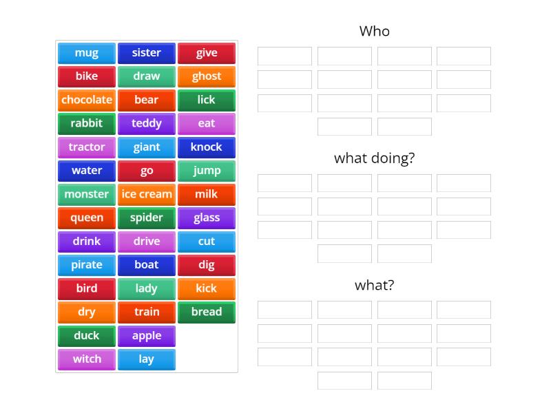Click the 'chocolate' word tile
This screenshot has height=413, width=551.
tap(87, 100)
